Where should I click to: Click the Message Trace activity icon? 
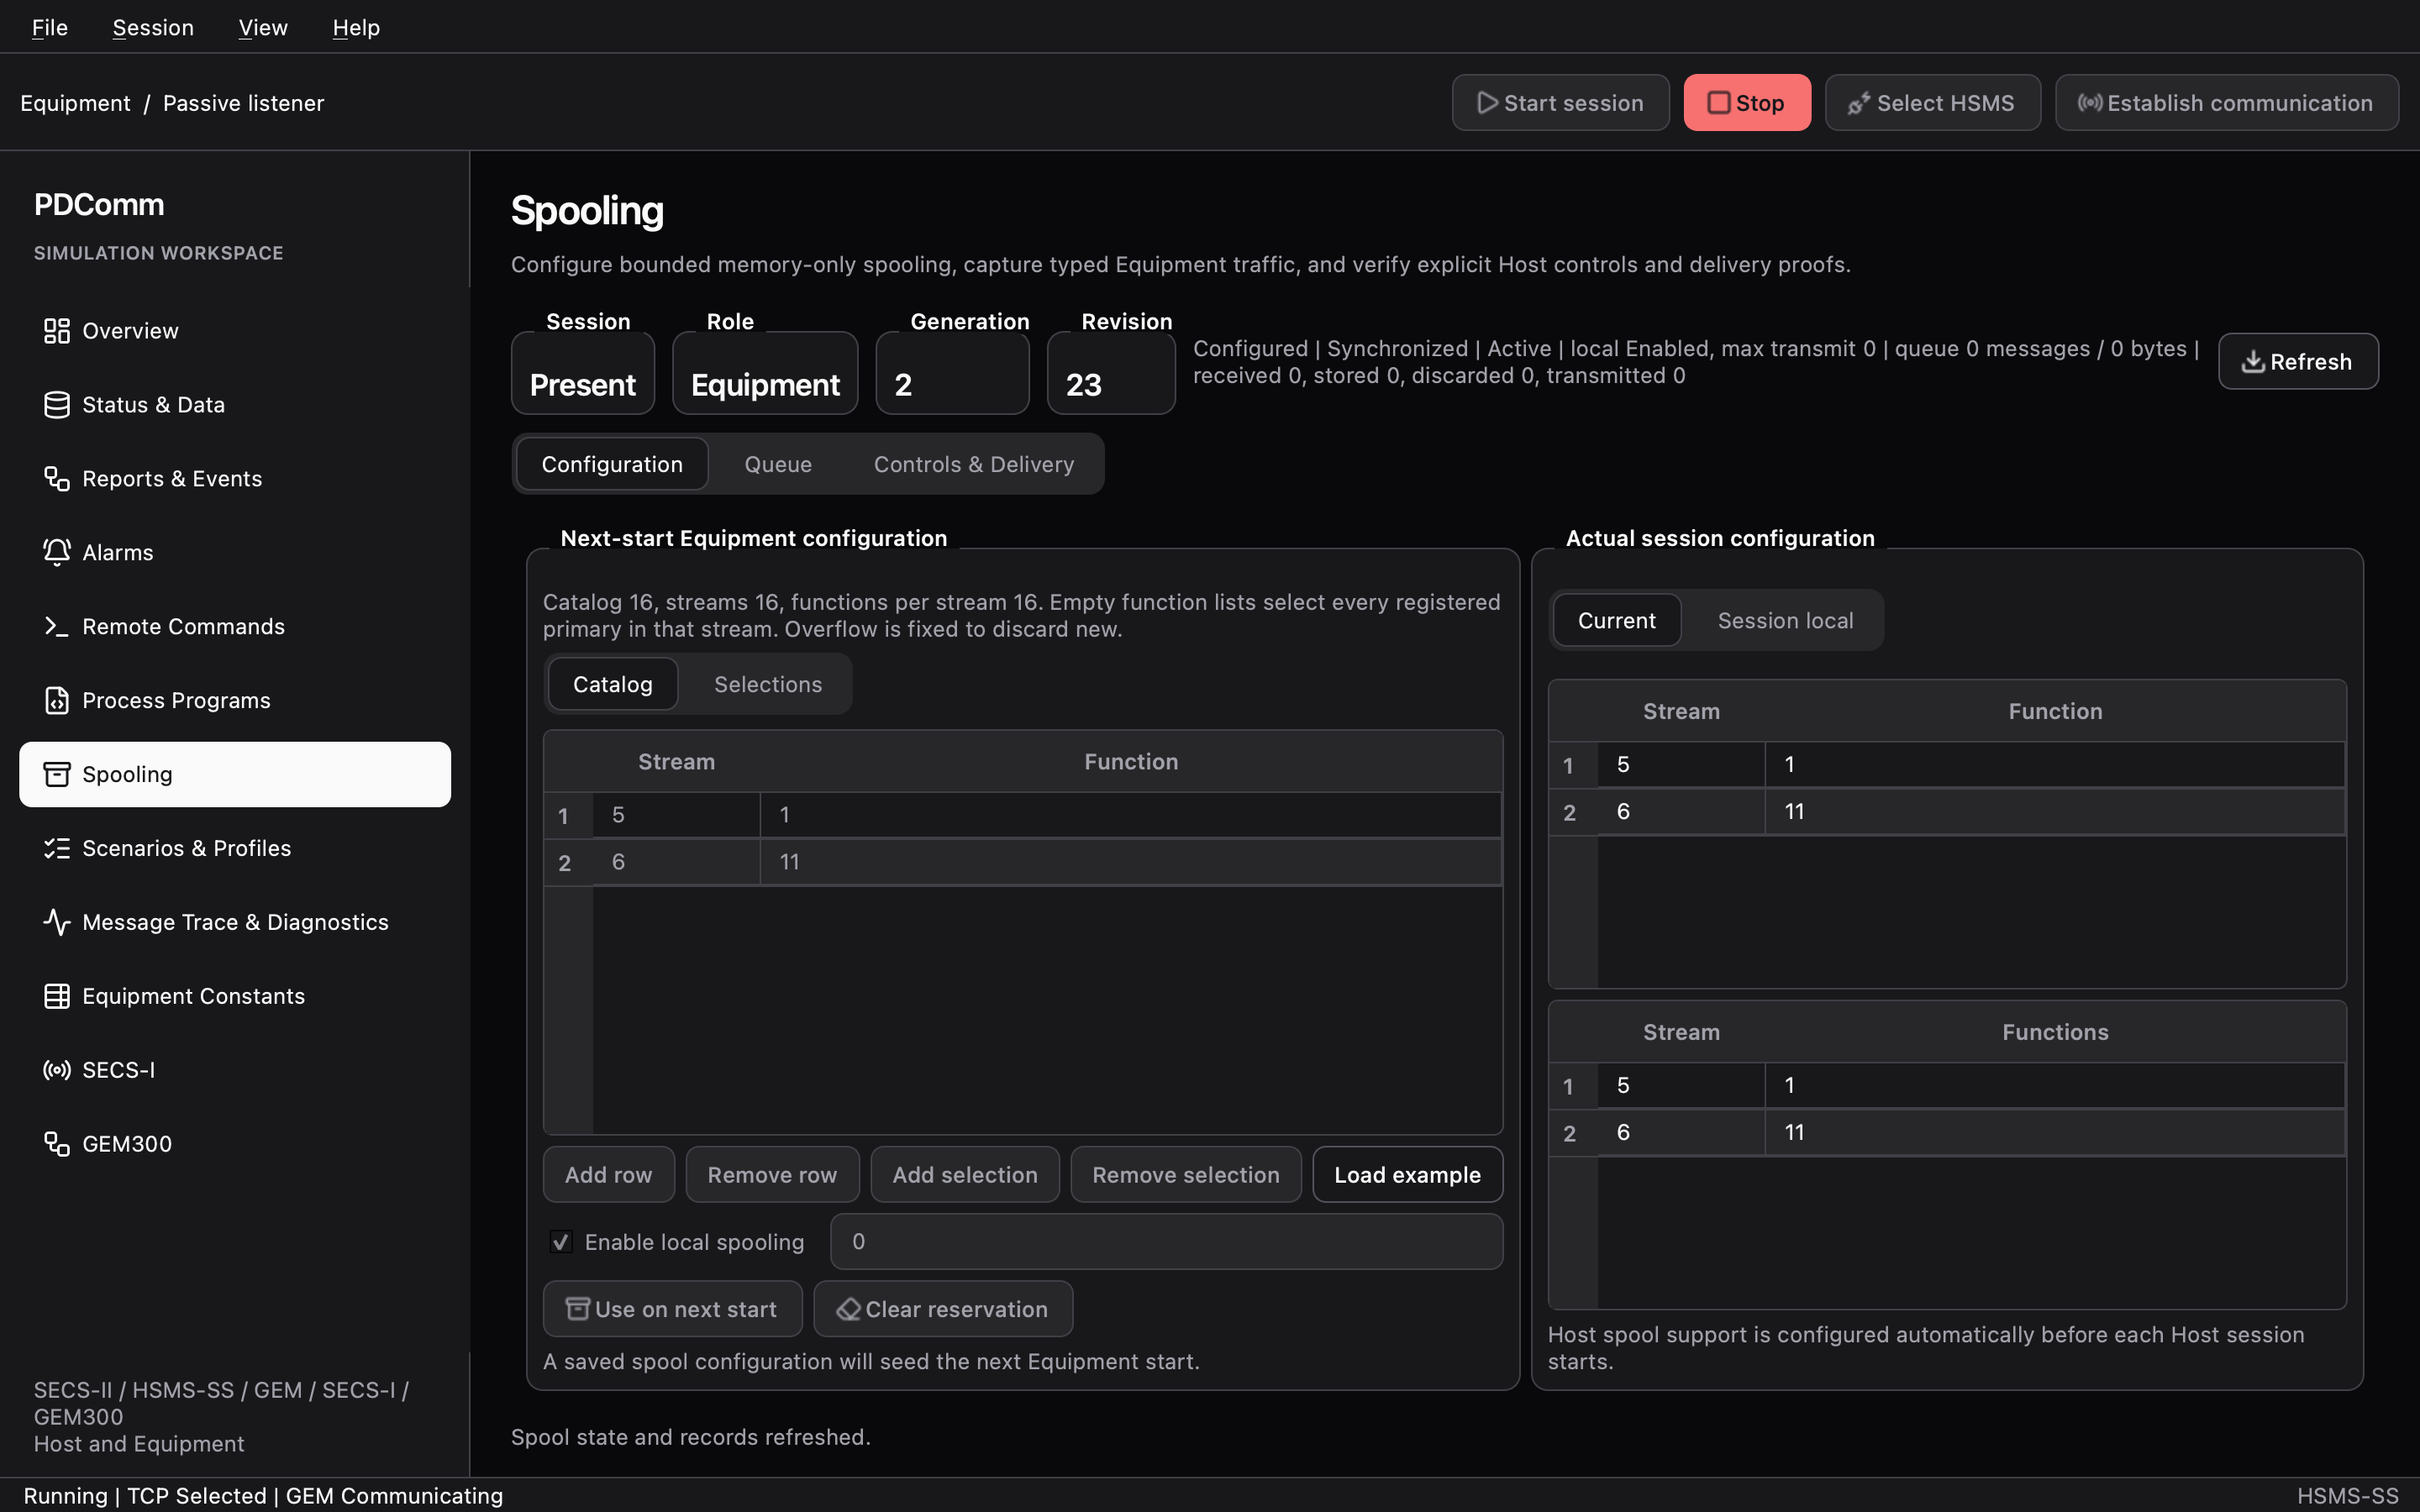(x=57, y=923)
